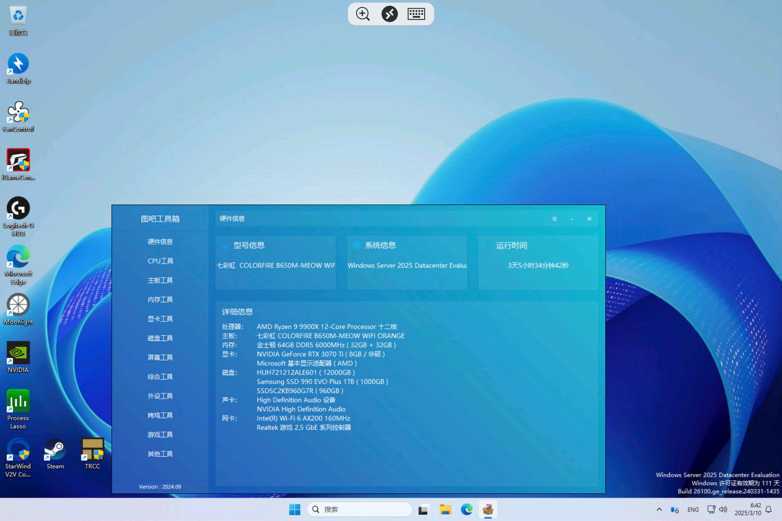Launch Steam from the desktop
Image resolution: width=782 pixels, height=521 pixels.
point(55,454)
